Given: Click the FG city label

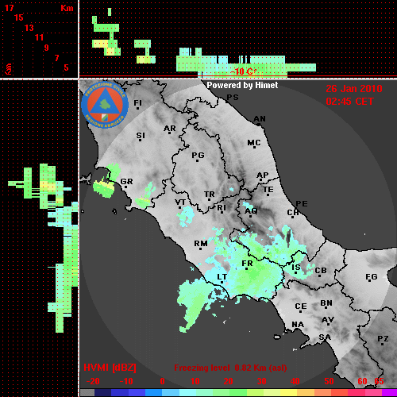Looking at the screenshot, I should point(372,277).
